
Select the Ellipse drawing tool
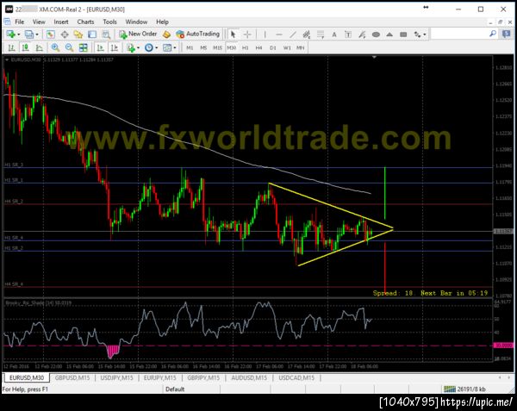tap(376, 34)
